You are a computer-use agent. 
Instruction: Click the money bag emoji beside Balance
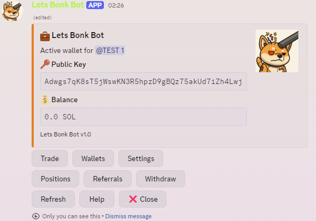tap(45, 100)
